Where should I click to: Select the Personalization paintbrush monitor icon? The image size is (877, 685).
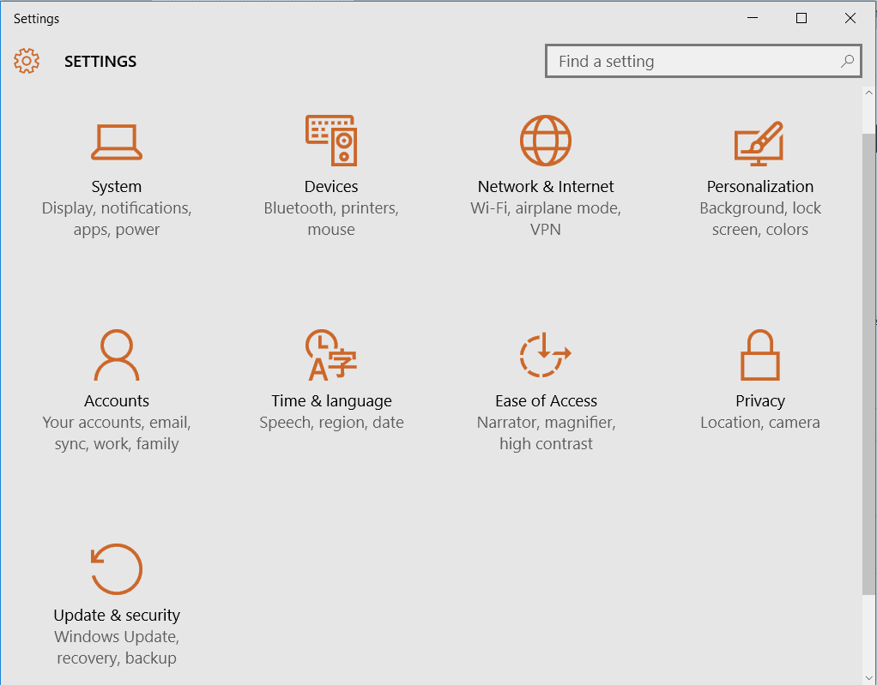click(x=759, y=142)
